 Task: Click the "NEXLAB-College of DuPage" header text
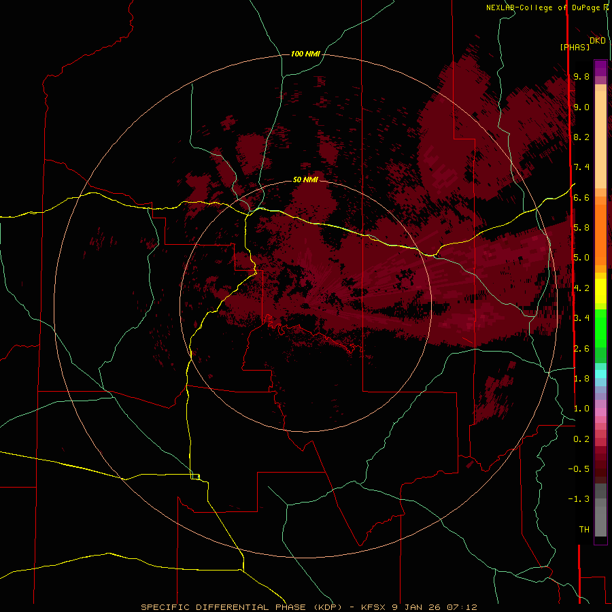[545, 7]
